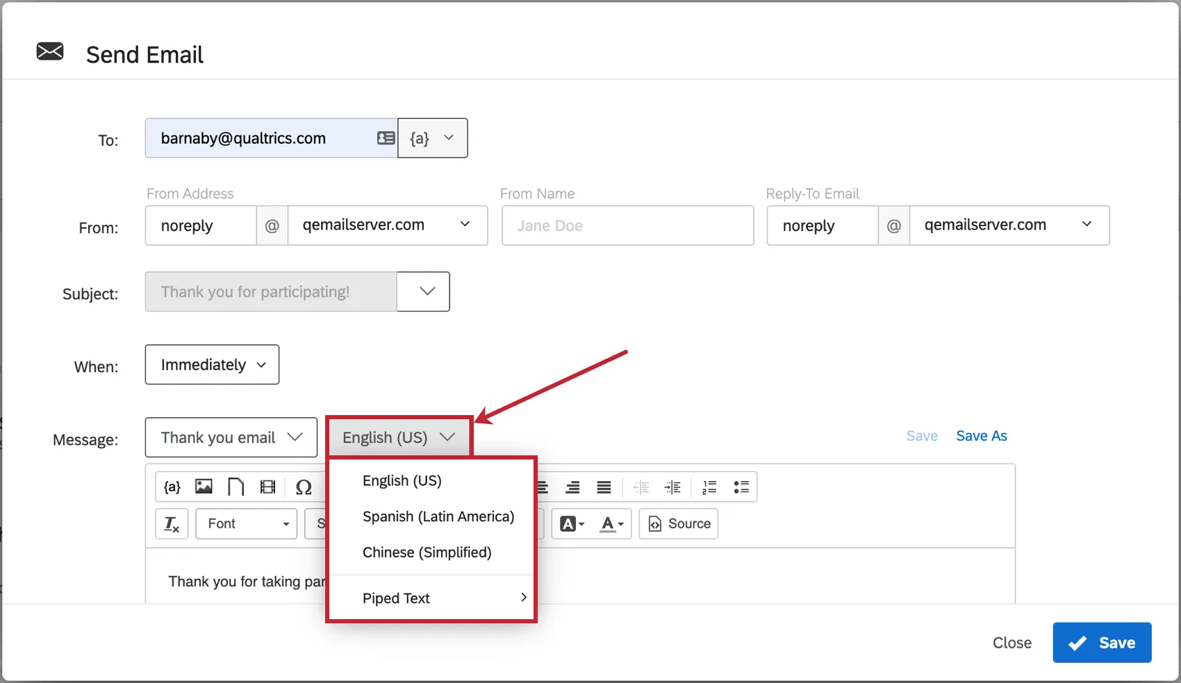The width and height of the screenshot is (1181, 683).
Task: Click the insert image icon
Action: (204, 487)
